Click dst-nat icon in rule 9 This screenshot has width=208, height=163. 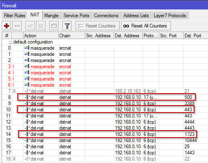click(x=27, y=103)
